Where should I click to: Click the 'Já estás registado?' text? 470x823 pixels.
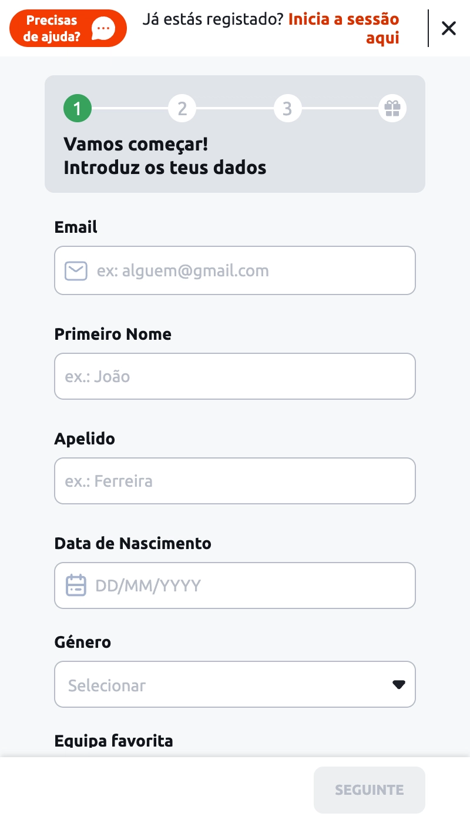click(x=213, y=19)
